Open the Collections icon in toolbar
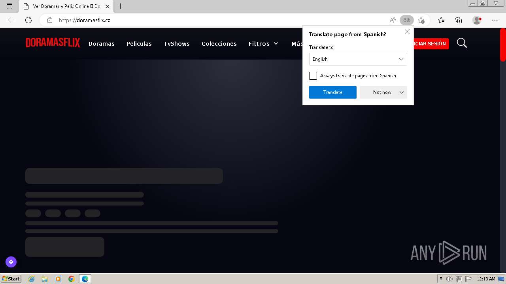Viewport: 506px width, 284px height. click(x=459, y=20)
